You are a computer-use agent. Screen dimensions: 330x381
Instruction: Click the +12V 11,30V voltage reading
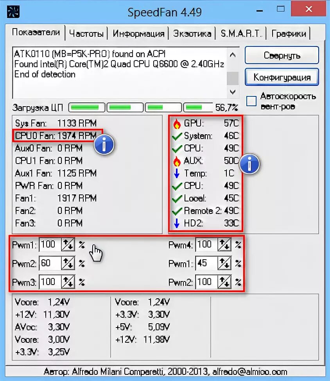42,315
